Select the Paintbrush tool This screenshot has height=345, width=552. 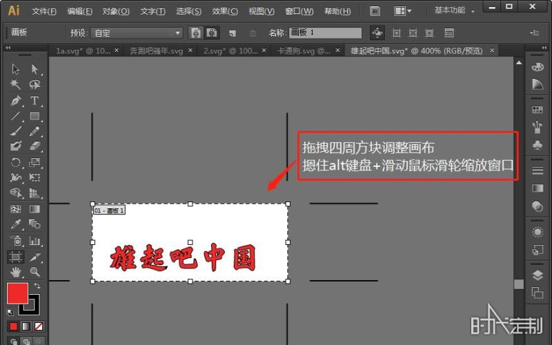coord(15,131)
